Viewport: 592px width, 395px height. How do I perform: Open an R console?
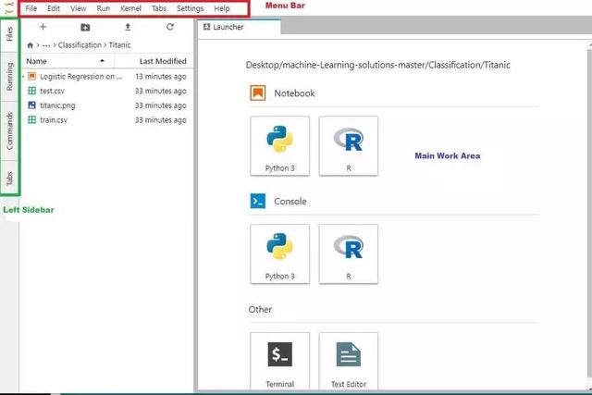(349, 254)
